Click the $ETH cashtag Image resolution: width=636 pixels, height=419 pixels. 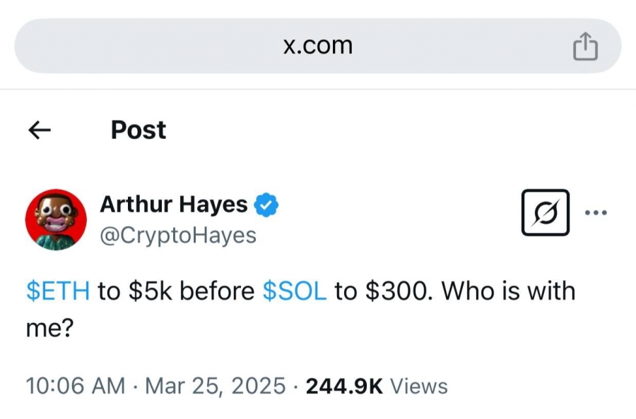58,291
